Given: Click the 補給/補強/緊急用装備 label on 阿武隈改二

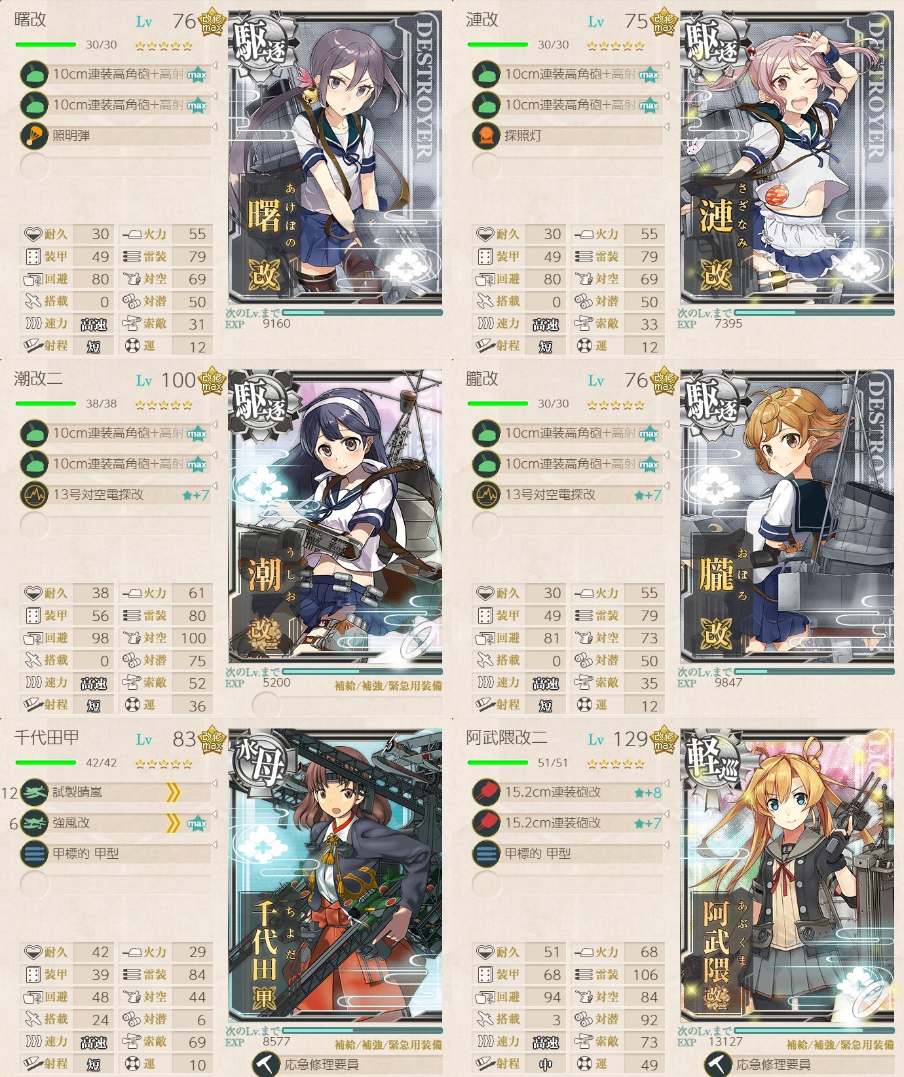Looking at the screenshot, I should pyautogui.click(x=840, y=1044).
